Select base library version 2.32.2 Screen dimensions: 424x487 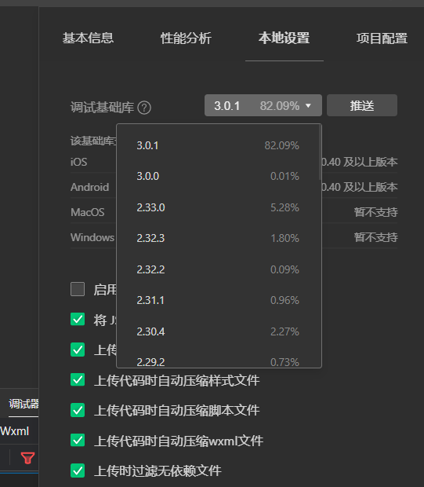click(218, 269)
